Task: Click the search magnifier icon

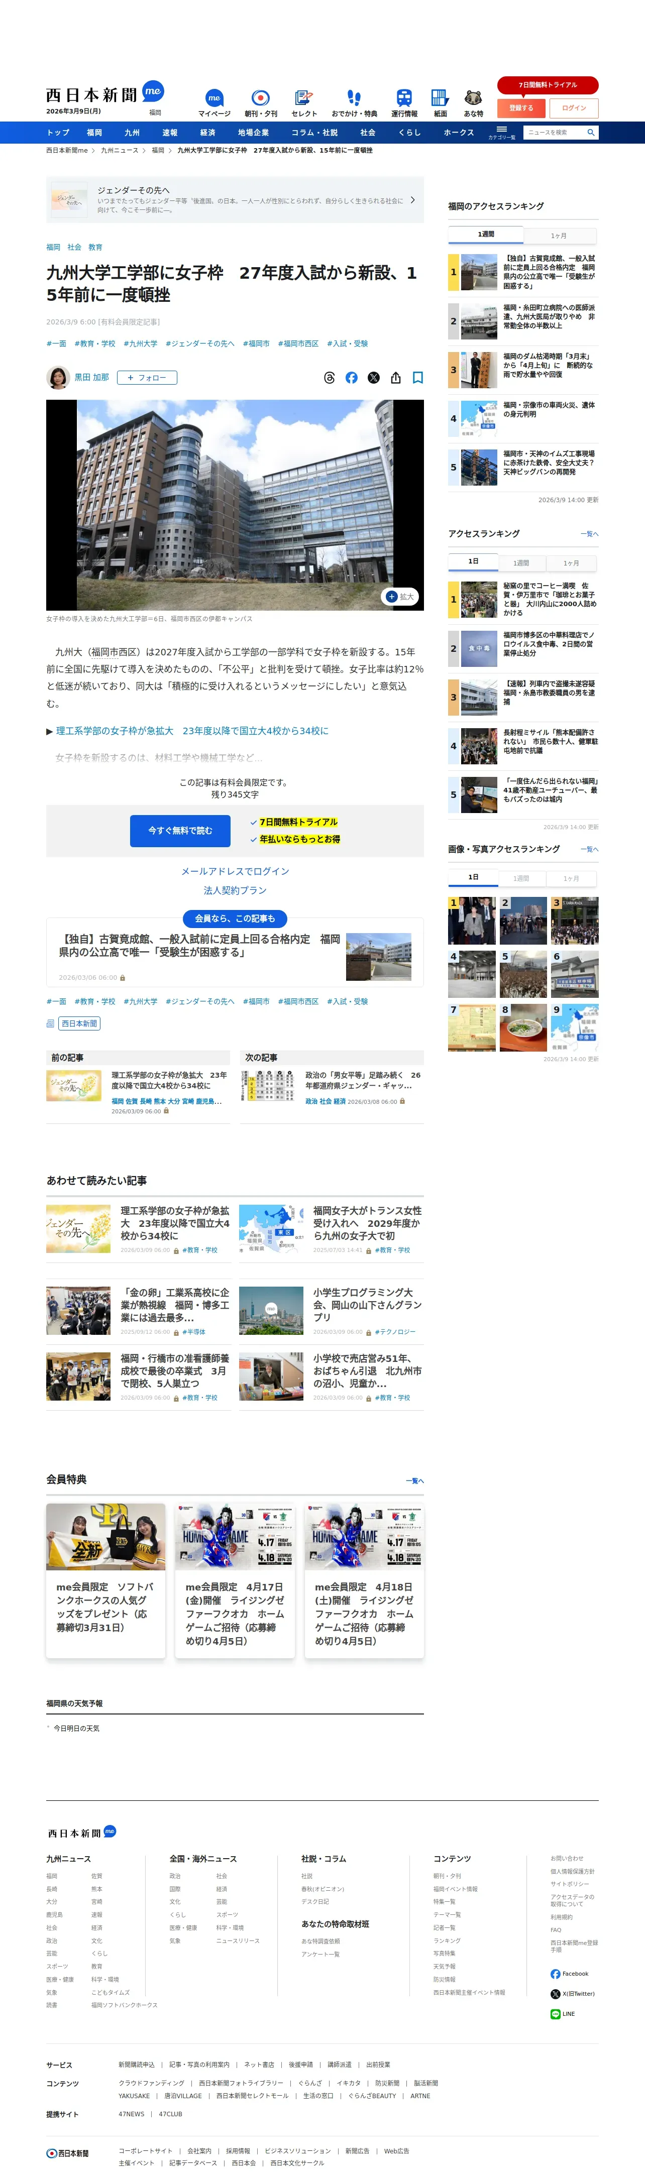Action: point(591,133)
